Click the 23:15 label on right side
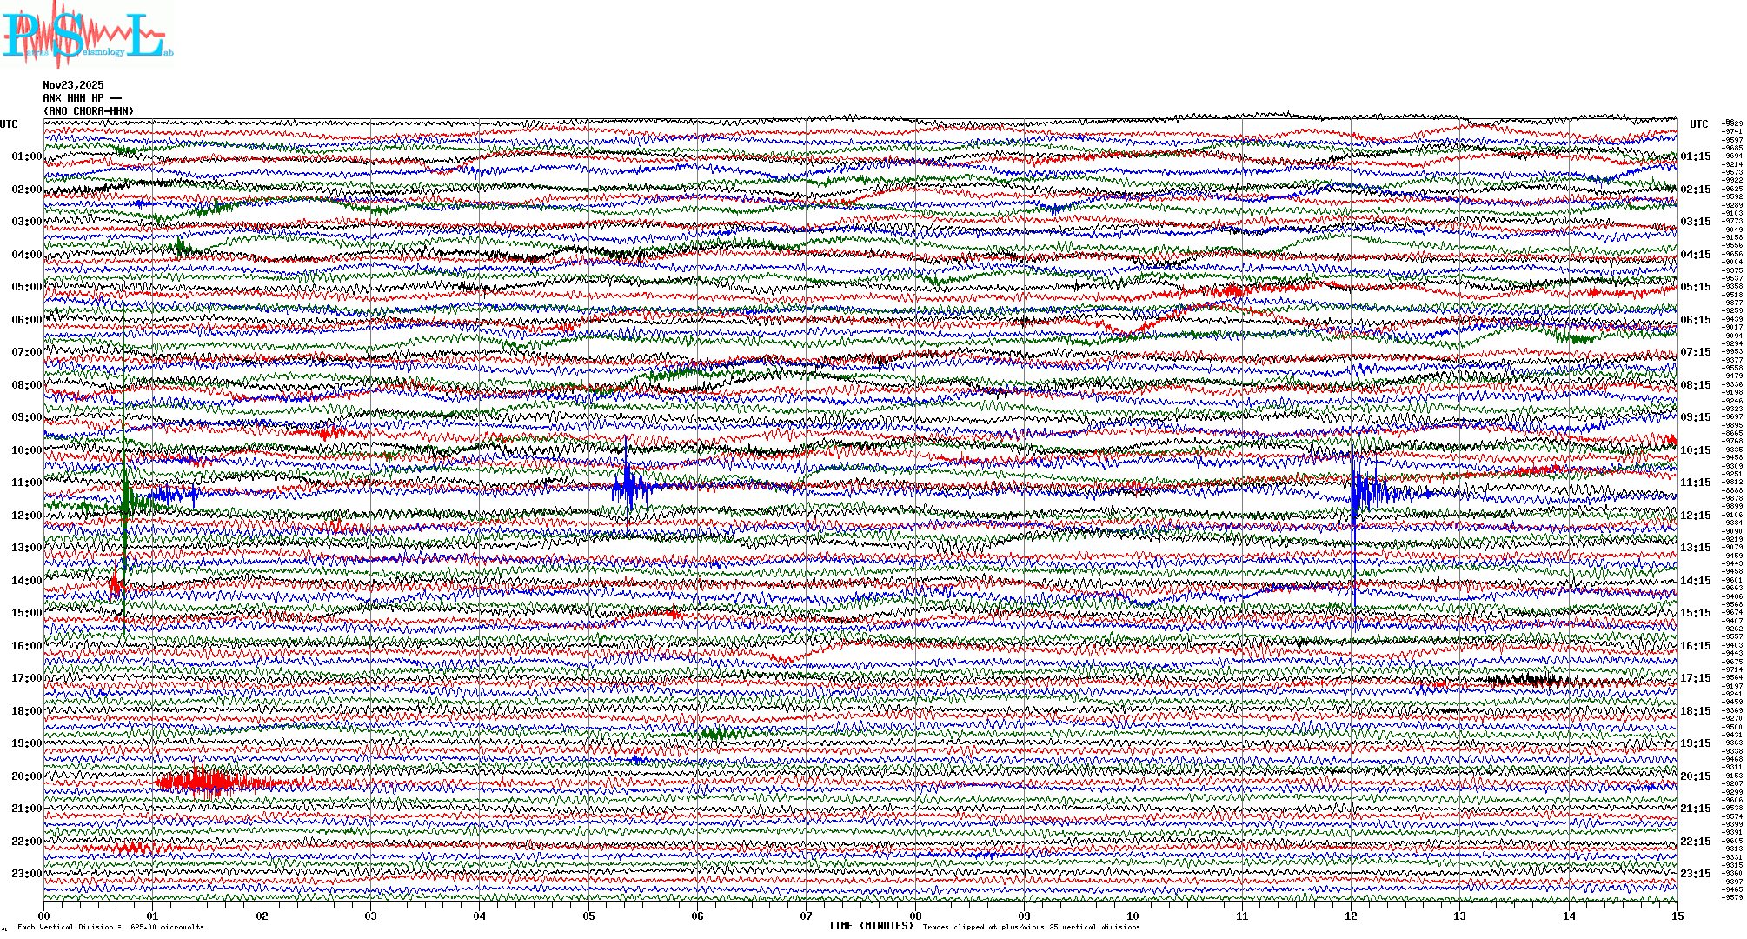The width and height of the screenshot is (1747, 939). click(1695, 874)
